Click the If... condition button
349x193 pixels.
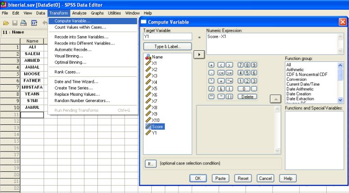tap(150, 164)
